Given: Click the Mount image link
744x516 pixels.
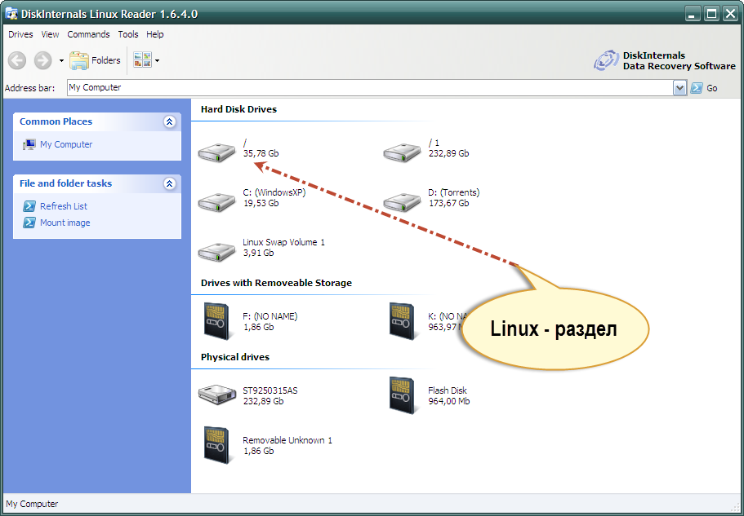Looking at the screenshot, I should (65, 223).
